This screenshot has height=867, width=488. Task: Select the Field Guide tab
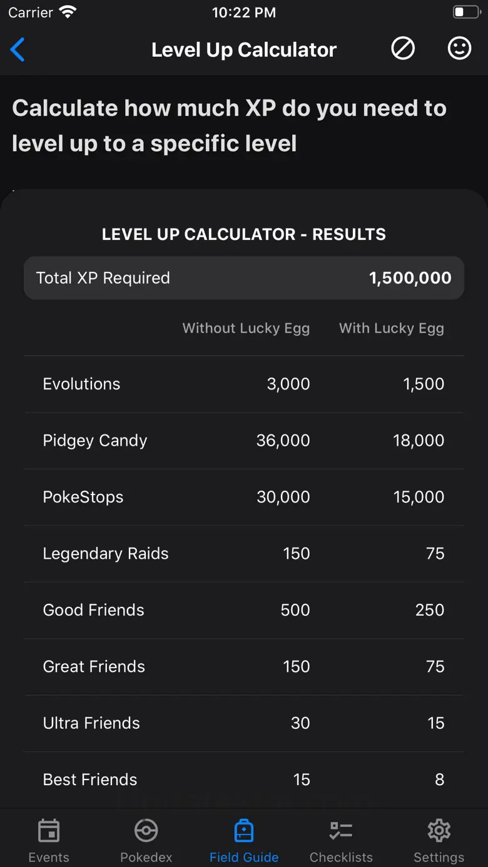244,841
